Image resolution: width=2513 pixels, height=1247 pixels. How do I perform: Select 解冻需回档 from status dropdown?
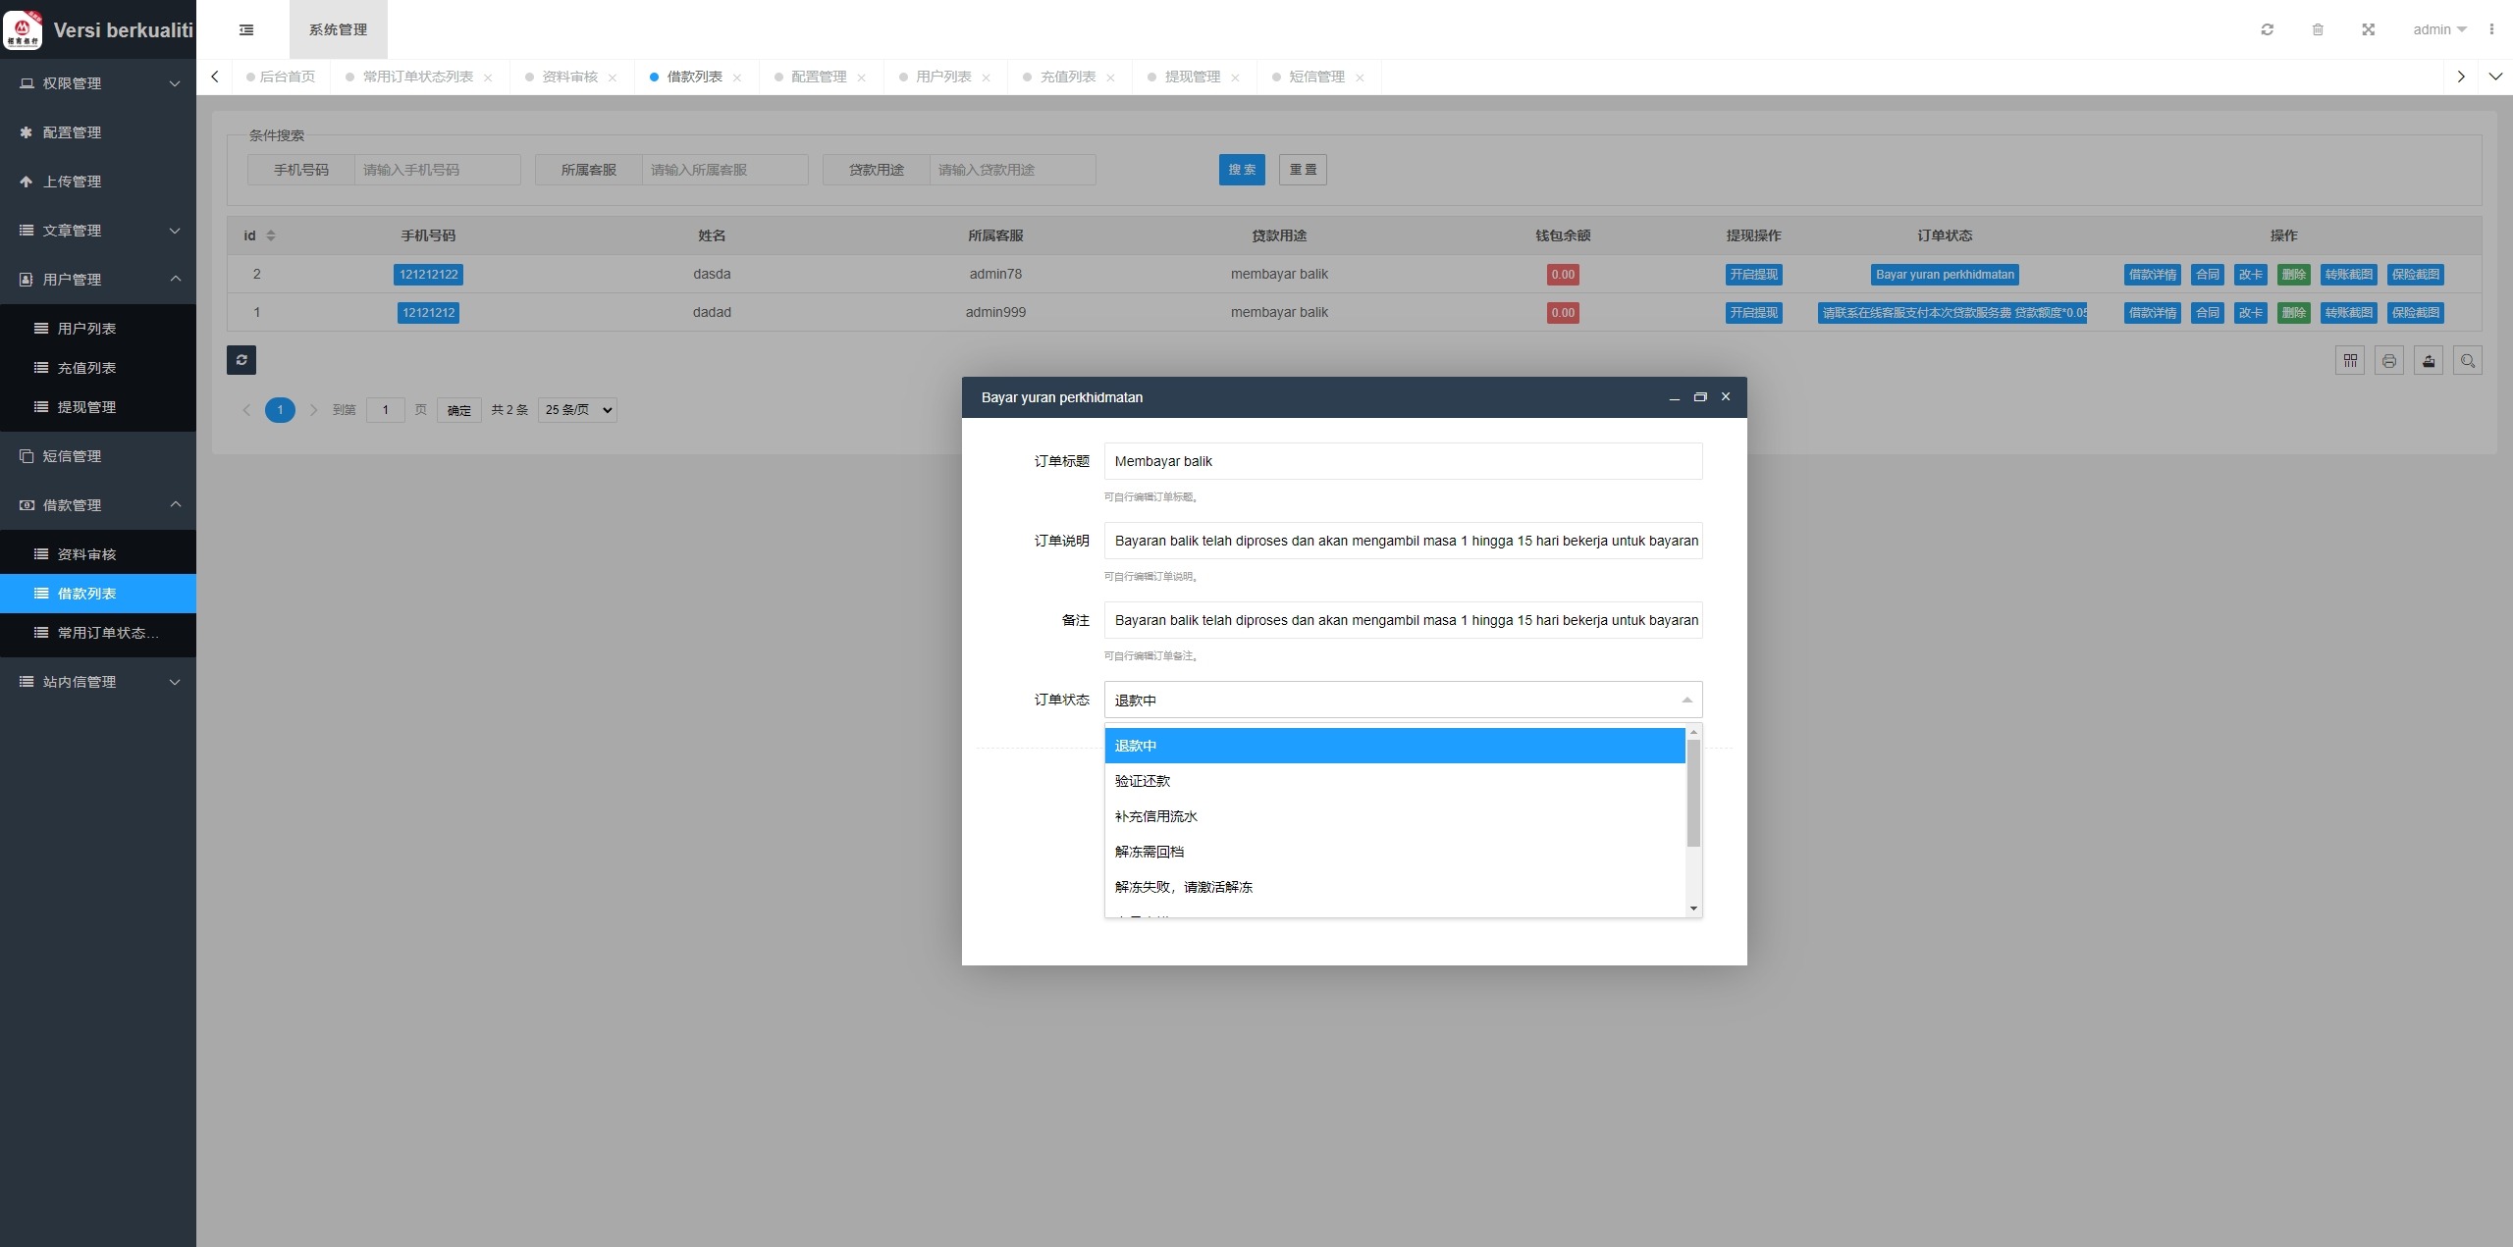1395,852
